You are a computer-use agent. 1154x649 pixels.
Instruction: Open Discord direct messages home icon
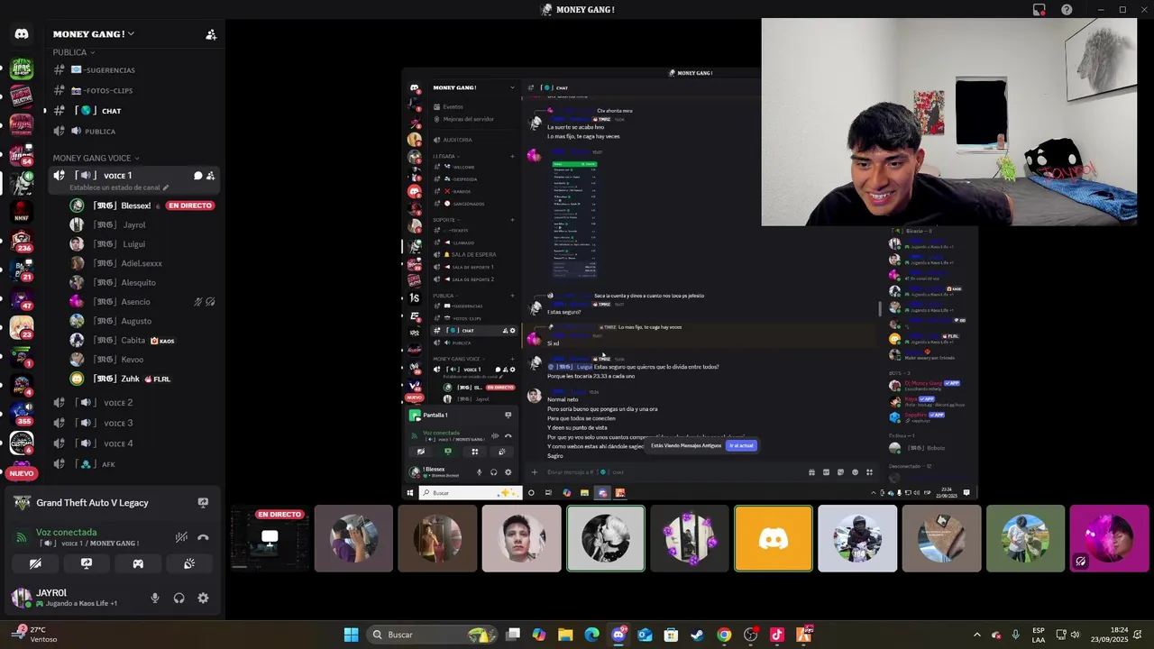[22, 34]
